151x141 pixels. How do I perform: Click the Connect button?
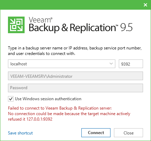[x=96, y=133]
